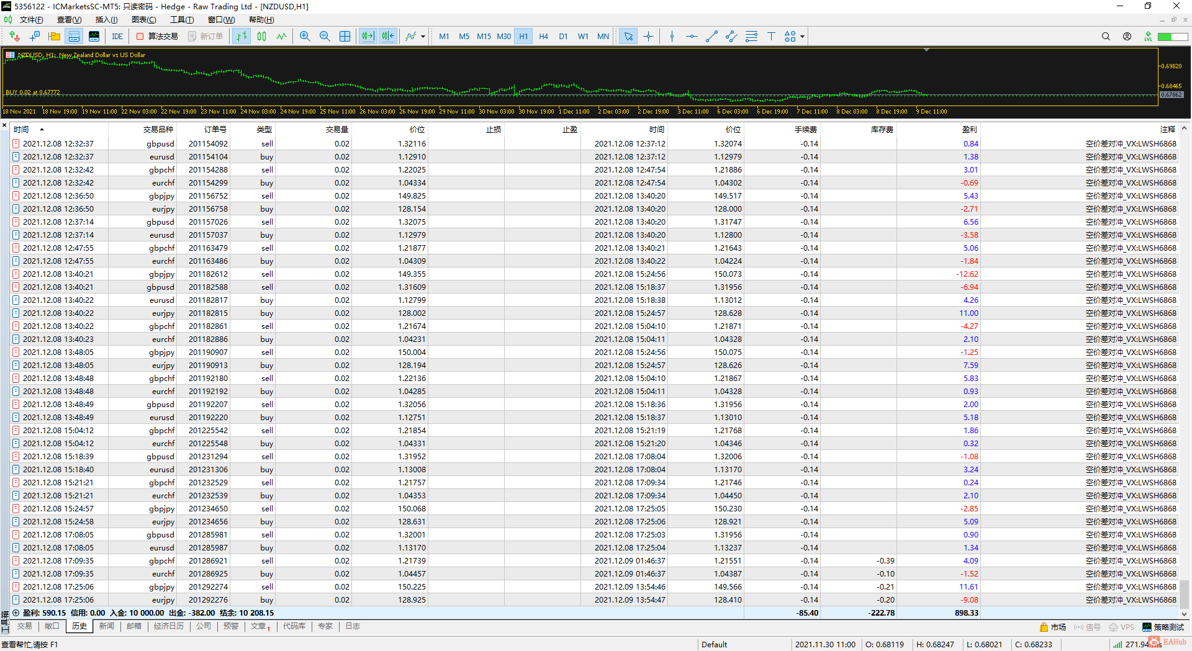Switch to the 经济日历 tab

tap(169, 626)
